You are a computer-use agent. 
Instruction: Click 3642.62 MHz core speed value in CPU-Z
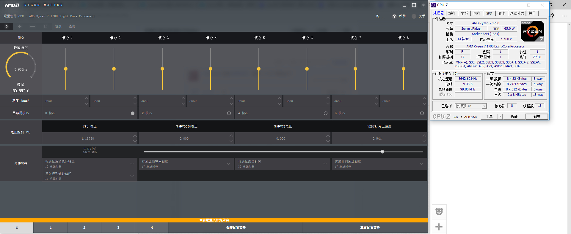[468, 79]
